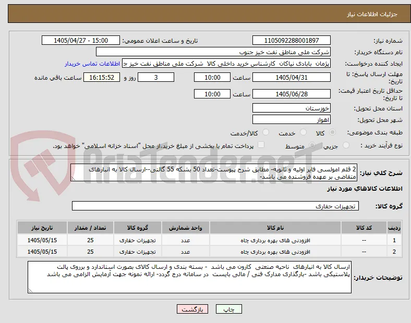Click the resize handle of the description text area
Image resolution: width=411 pixels, height=323 pixels.
point(73,179)
